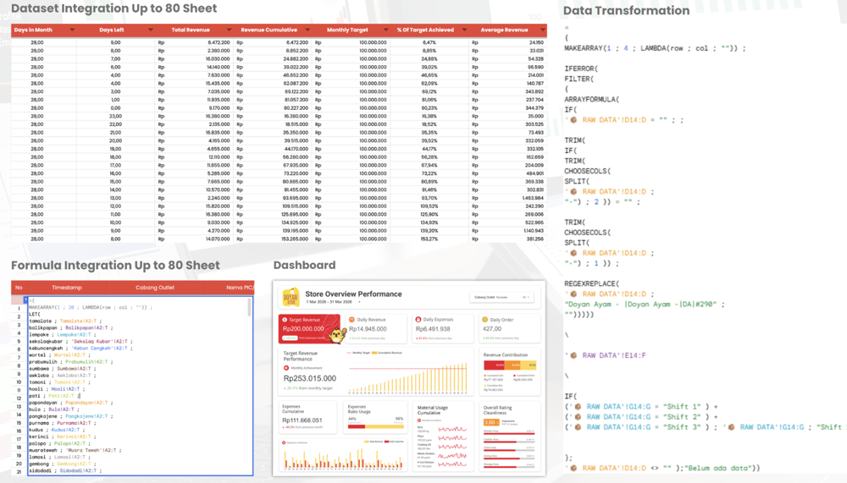
Task: Click the formula help question mark icon
Action: (25, 299)
